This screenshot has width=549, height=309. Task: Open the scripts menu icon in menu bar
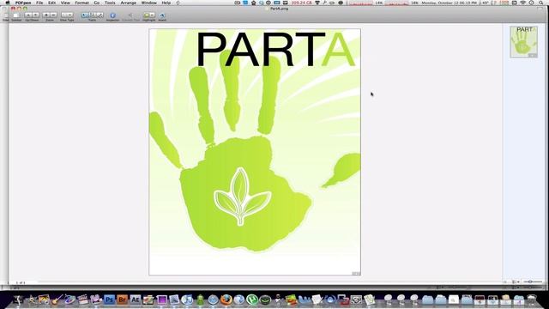(x=178, y=3)
